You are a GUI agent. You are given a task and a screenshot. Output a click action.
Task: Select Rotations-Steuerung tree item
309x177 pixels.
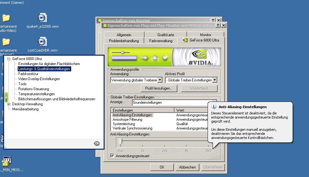[x=33, y=89]
